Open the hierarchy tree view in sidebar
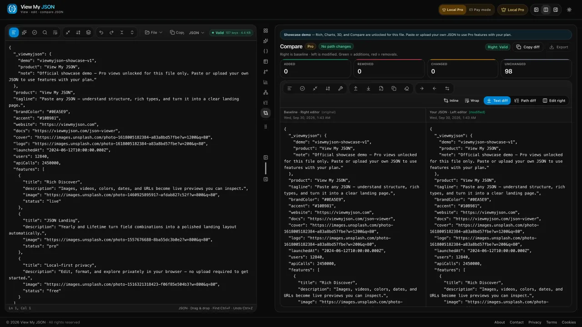 (266, 92)
